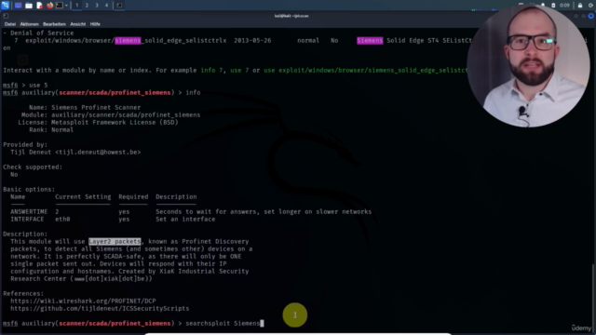Click the notification bell tray icon

[543, 6]
